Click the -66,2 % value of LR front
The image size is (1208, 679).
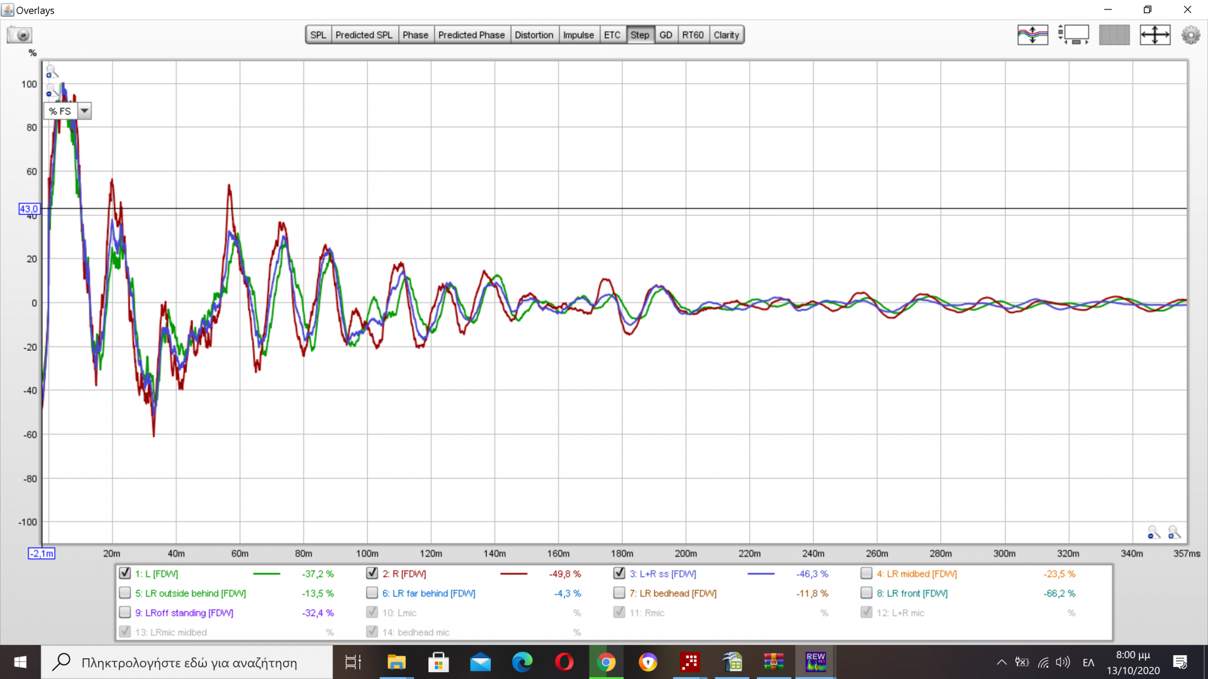(1060, 593)
